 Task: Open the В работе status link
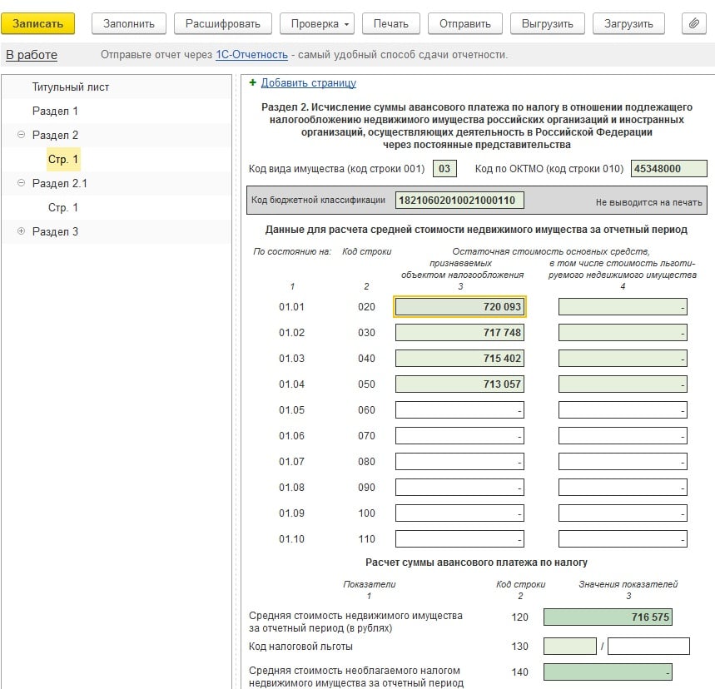[32, 55]
